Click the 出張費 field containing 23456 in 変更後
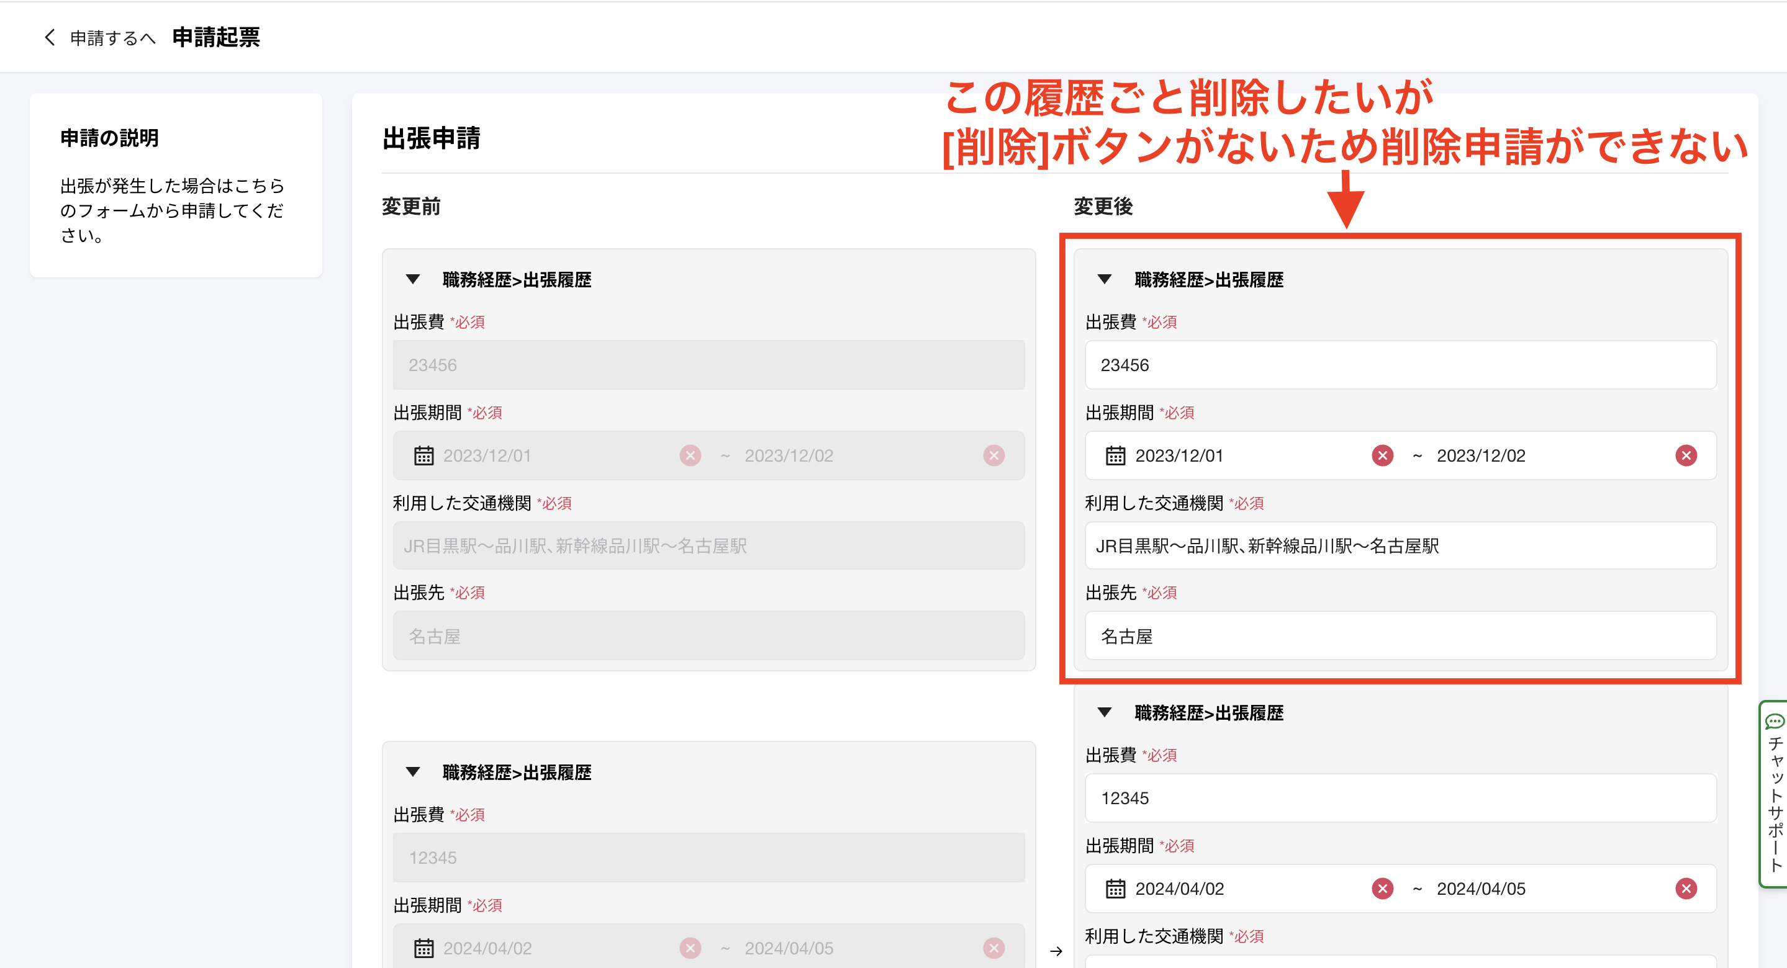 [1400, 365]
